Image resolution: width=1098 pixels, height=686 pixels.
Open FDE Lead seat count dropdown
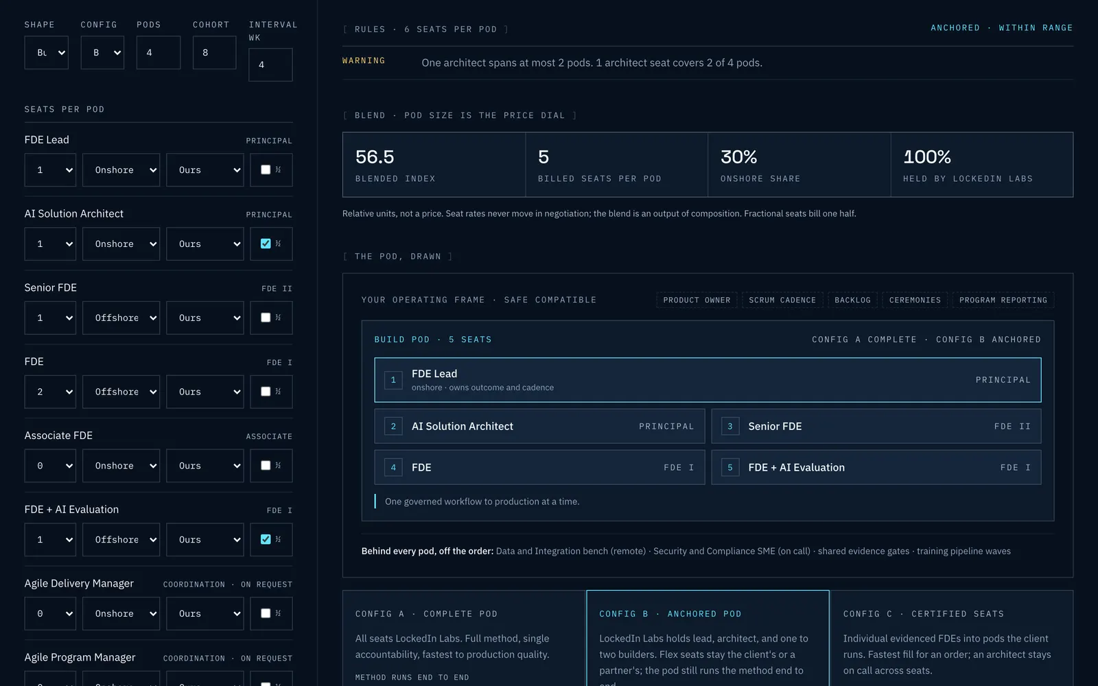click(x=50, y=170)
